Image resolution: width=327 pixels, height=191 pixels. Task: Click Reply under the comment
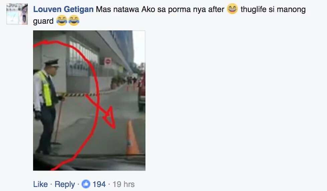coord(65,184)
